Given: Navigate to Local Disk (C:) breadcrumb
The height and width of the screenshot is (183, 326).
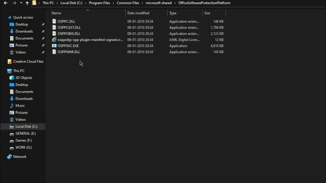Looking at the screenshot, I should point(71,3).
